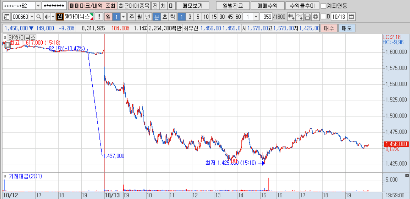Image resolution: width=410 pixels, height=199 pixels.
Task: Select the 1-minute interval button
Action: (x=182, y=17)
